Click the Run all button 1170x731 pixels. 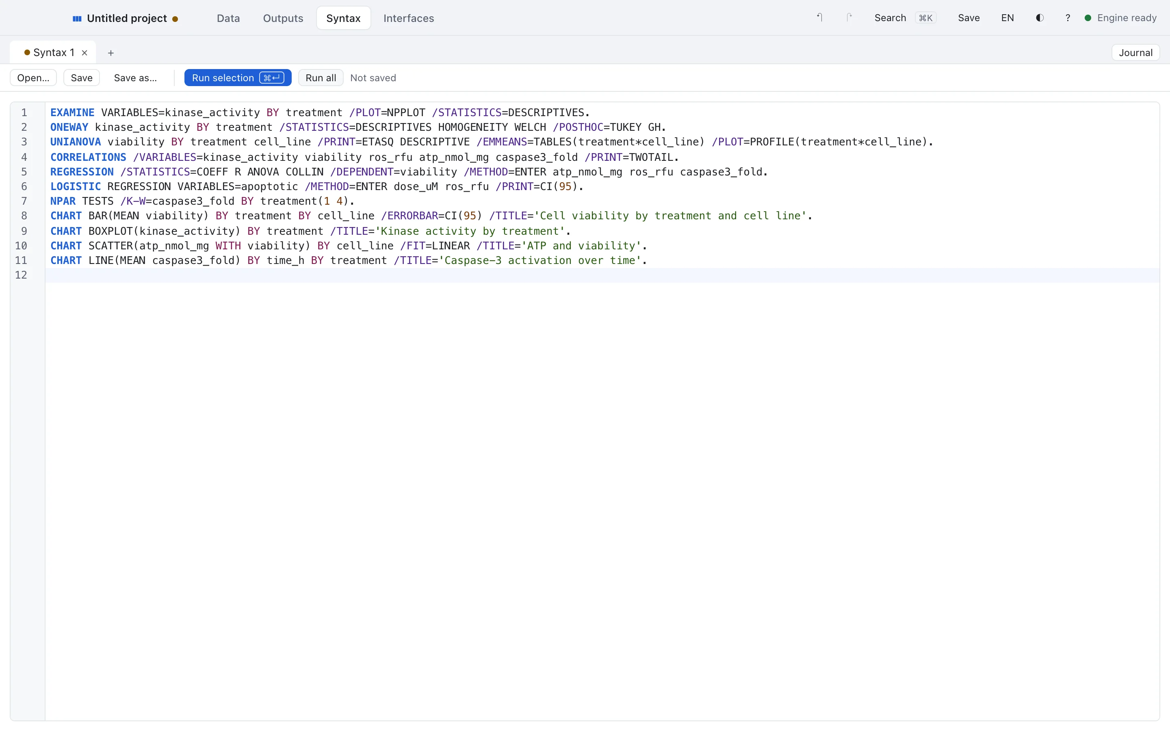coord(321,78)
